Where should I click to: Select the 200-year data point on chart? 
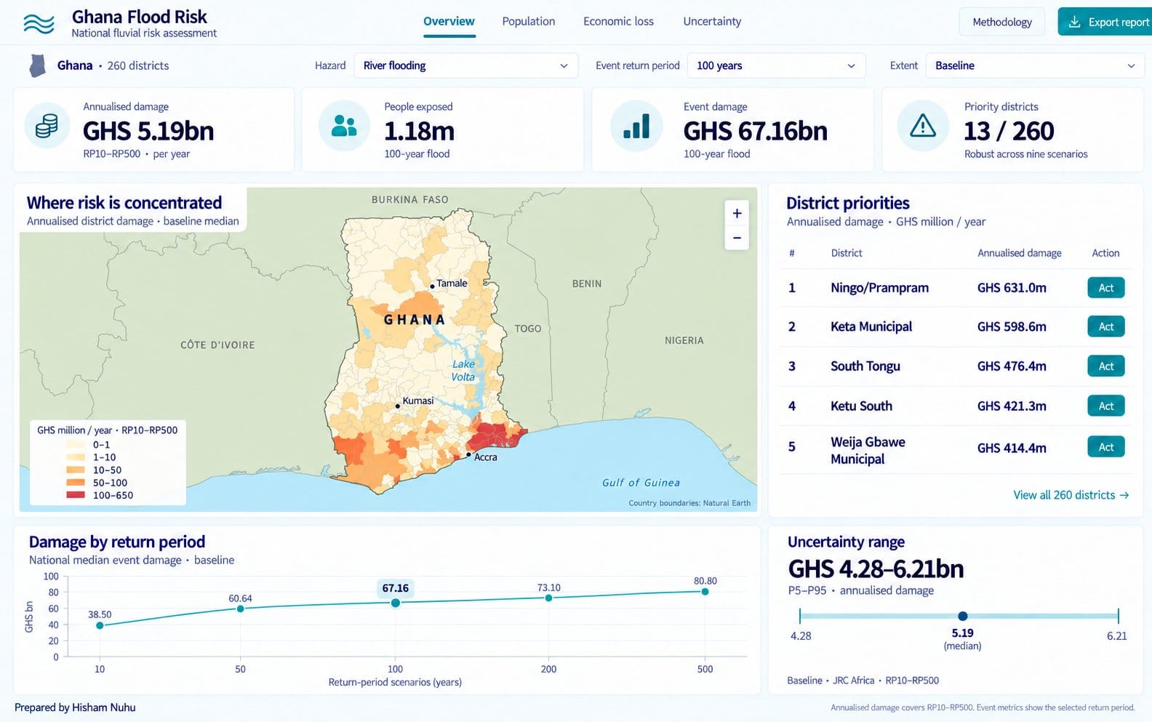548,598
